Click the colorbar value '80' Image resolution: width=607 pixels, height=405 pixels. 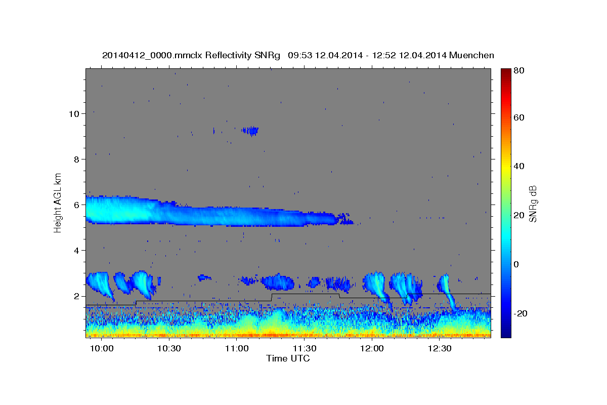518,71
